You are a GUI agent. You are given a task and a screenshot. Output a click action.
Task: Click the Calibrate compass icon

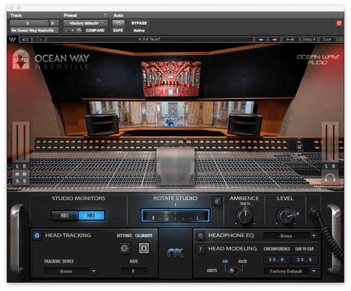pyautogui.click(x=144, y=248)
